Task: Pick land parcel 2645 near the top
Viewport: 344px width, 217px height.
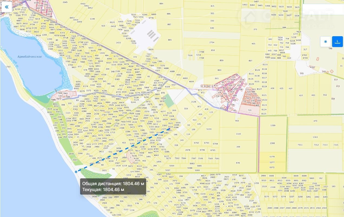Action: (65, 2)
